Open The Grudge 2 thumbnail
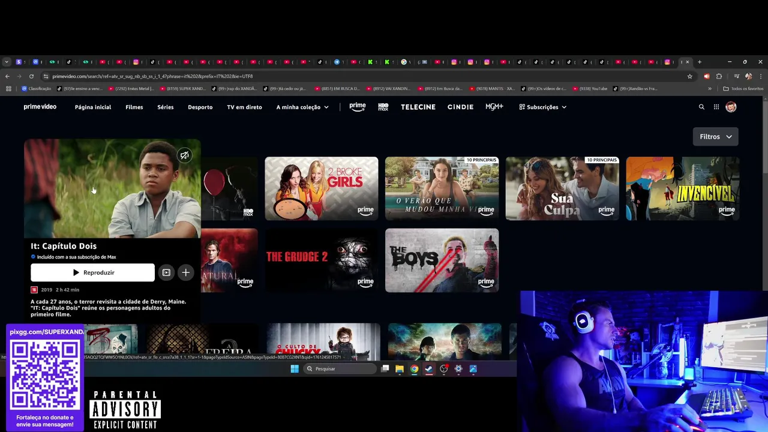This screenshot has height=432, width=768. (x=322, y=260)
